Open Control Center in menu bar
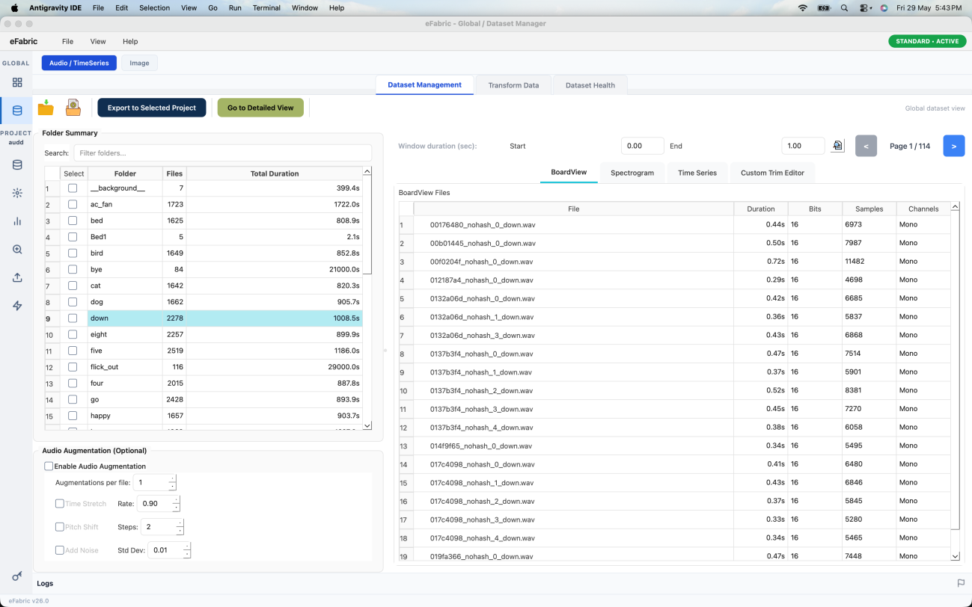The height and width of the screenshot is (607, 972). (866, 7)
